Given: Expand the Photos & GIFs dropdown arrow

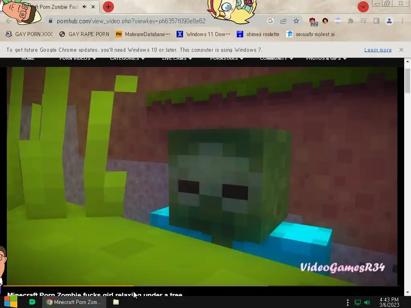Looking at the screenshot, I should point(345,59).
